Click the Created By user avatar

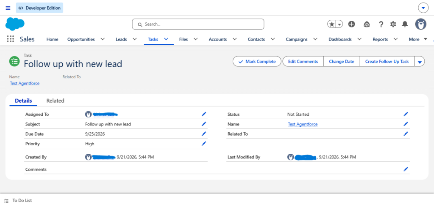click(x=88, y=157)
